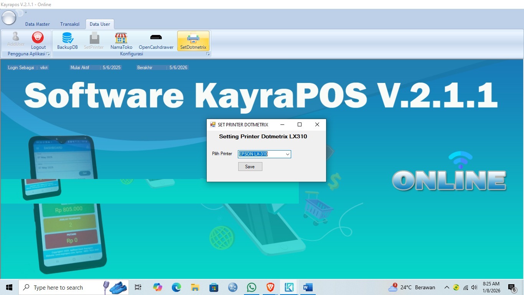The height and width of the screenshot is (295, 524).
Task: Open the NamaToko store settings
Action: 121,41
